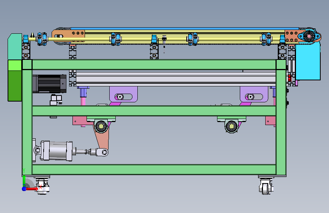Click the bottom green horizontal frame beam

point(154,169)
